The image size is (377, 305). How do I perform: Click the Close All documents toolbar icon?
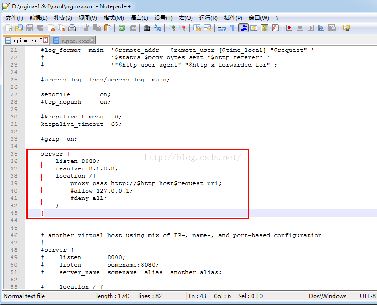point(62,28)
